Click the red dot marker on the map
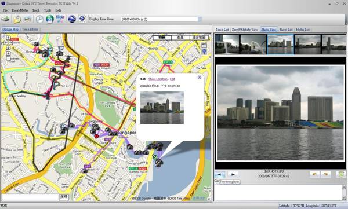This screenshot has width=348, height=209. pos(96,136)
